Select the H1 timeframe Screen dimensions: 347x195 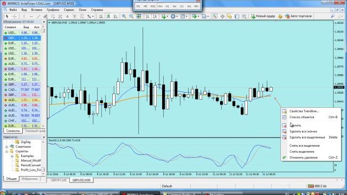pyautogui.click(x=168, y=6)
